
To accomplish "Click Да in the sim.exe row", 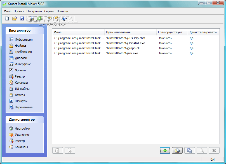I will click(x=191, y=53).
